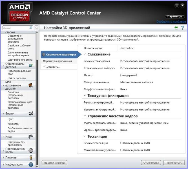The image size is (188, 169).
Task: Click the sidebar scrollbar up arrow
Action: coord(37,32)
